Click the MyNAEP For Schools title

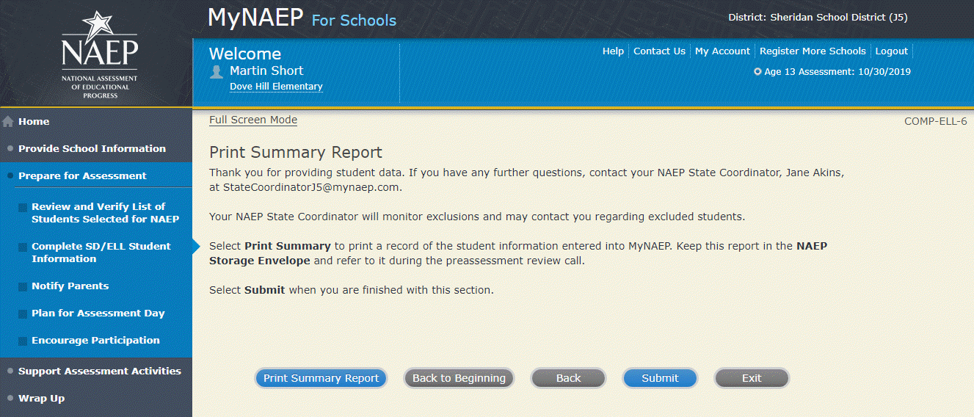[x=302, y=18]
